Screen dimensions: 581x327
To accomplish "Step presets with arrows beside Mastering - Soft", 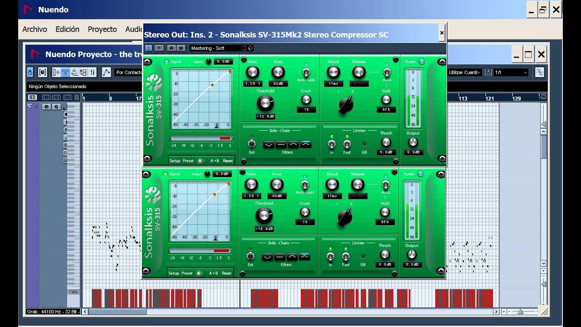I will pyautogui.click(x=245, y=48).
